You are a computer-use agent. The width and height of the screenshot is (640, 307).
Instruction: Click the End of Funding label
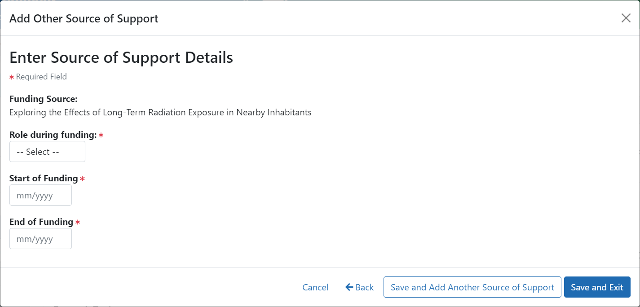click(x=41, y=222)
